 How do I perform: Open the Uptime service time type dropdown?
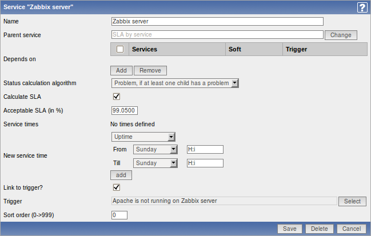tap(143, 137)
